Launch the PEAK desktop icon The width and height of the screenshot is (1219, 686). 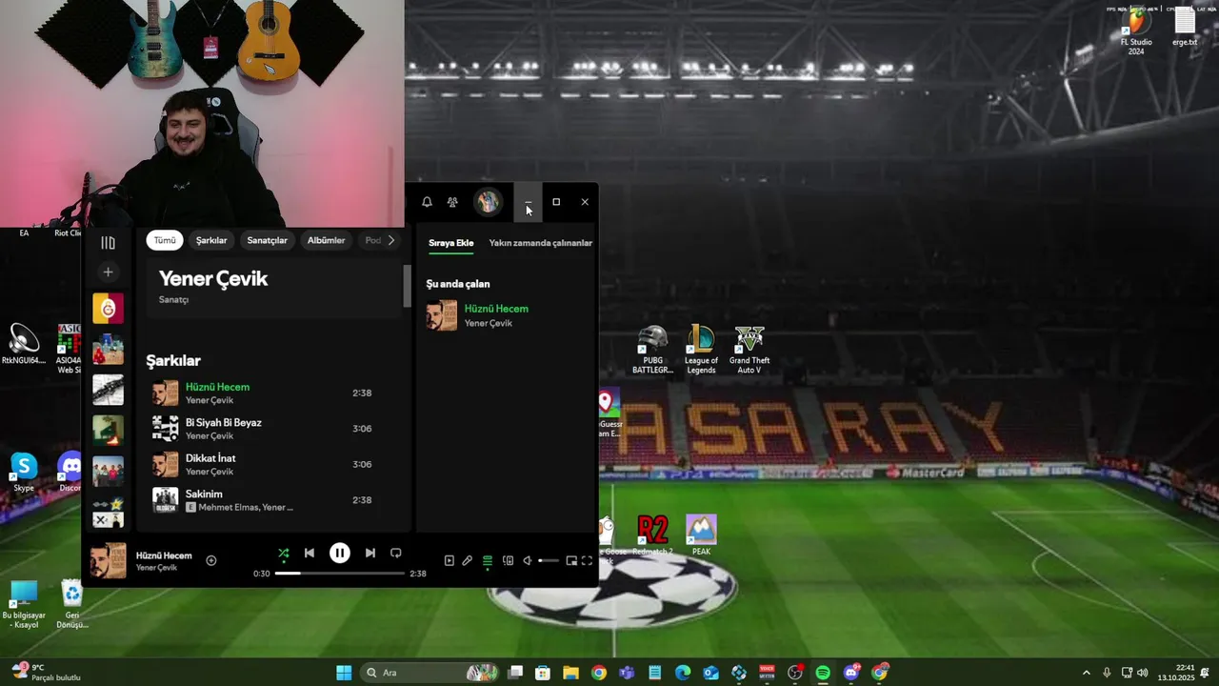(701, 535)
